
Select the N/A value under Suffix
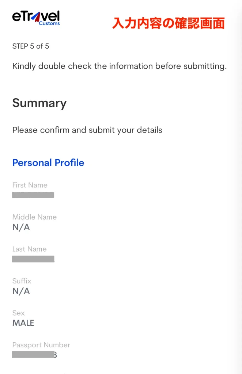click(x=21, y=291)
